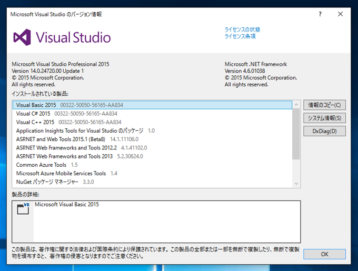Click the OK button
Viewport: 358px width, 271px height.
(324, 254)
